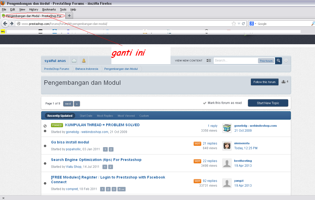Image resolution: width=315 pixels, height=200 pixels.
Task: Open the Register / Login with Facebook Connect topic
Action: pos(108,180)
